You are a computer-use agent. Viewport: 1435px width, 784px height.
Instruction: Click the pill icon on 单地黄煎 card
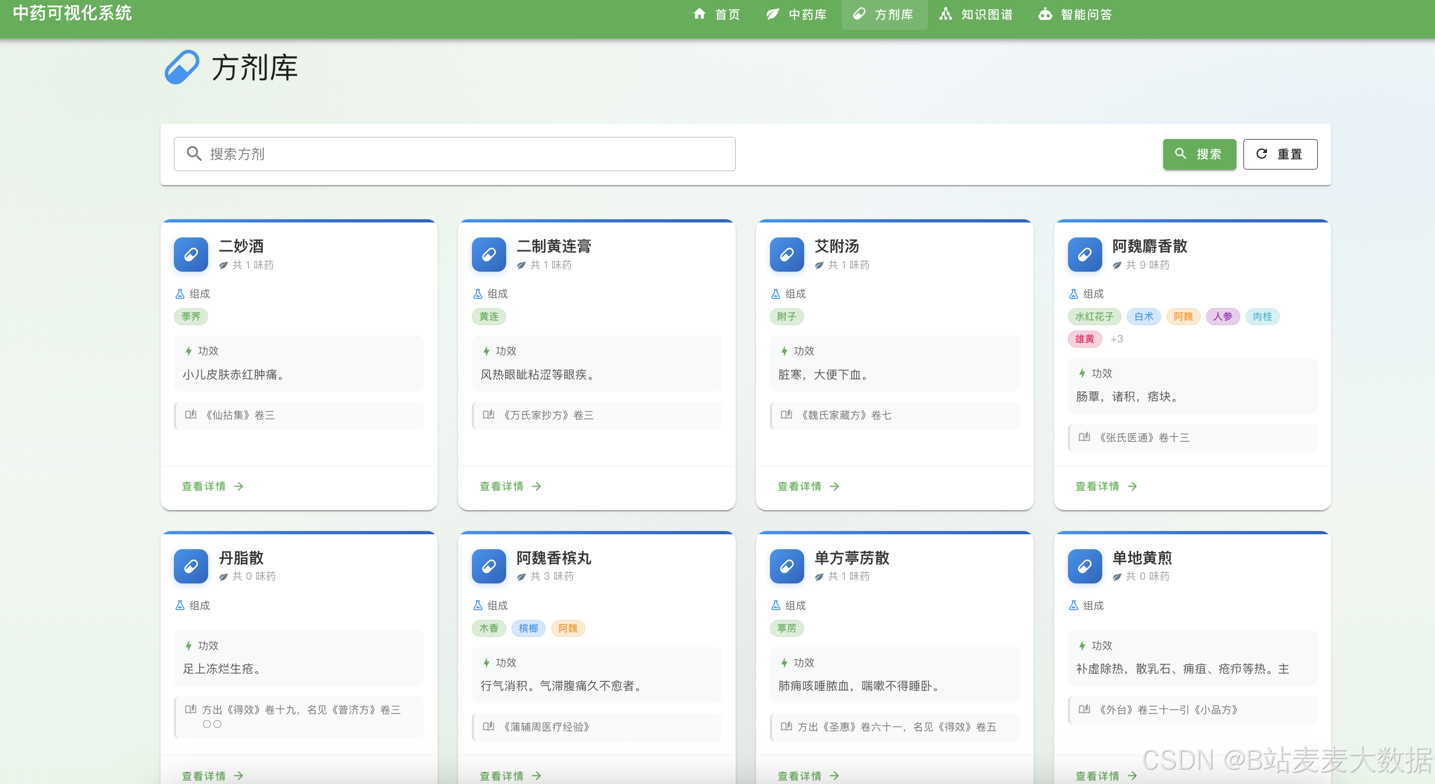pos(1084,566)
